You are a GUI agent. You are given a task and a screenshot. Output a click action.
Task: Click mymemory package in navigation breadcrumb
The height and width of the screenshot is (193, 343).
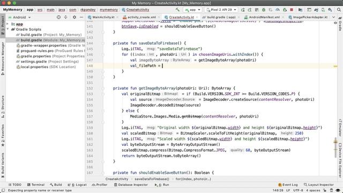click(109, 10)
